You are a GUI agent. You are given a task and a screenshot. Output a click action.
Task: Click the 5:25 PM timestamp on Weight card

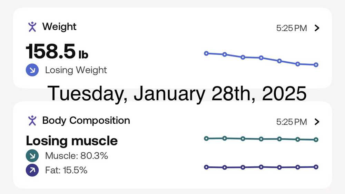[x=292, y=28]
